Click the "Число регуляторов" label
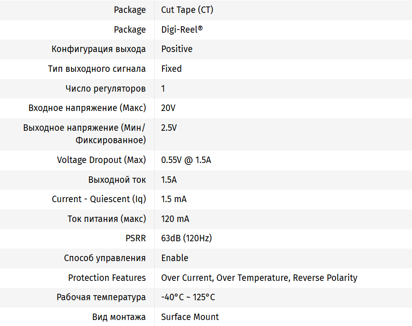This screenshot has width=412, height=326. (x=105, y=88)
